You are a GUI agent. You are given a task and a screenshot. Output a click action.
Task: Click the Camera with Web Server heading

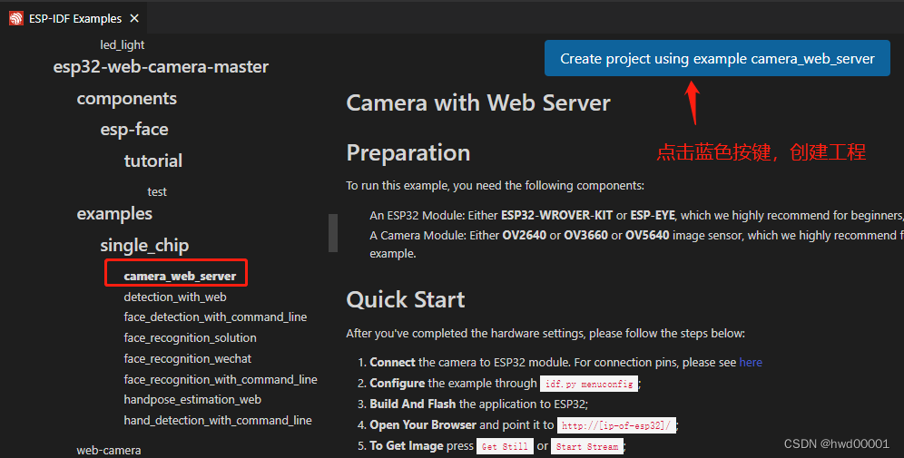[x=478, y=103]
